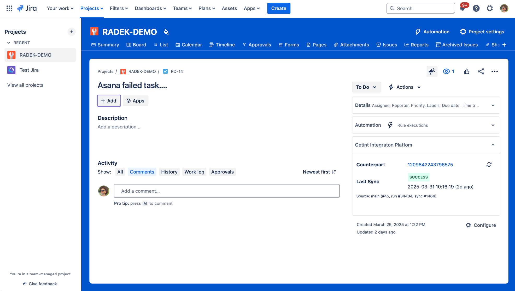Open the Dashboards dropdown

point(150,8)
